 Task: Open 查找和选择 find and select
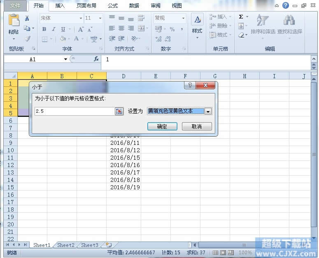click(290, 26)
